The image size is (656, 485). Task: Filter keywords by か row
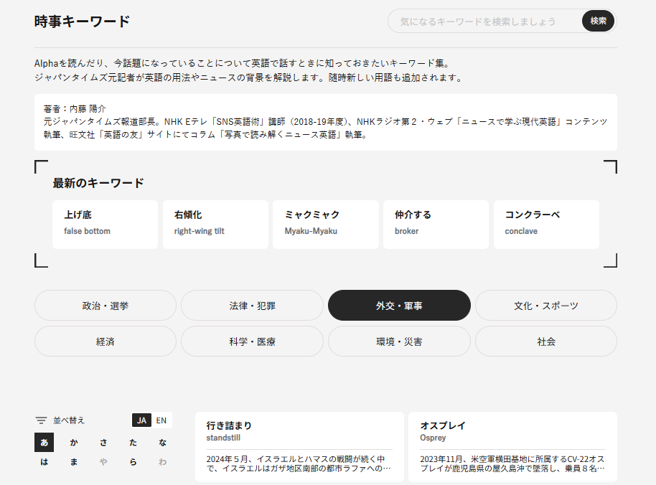tap(74, 443)
